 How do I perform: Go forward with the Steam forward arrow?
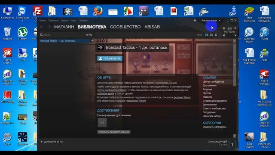pos(49,27)
